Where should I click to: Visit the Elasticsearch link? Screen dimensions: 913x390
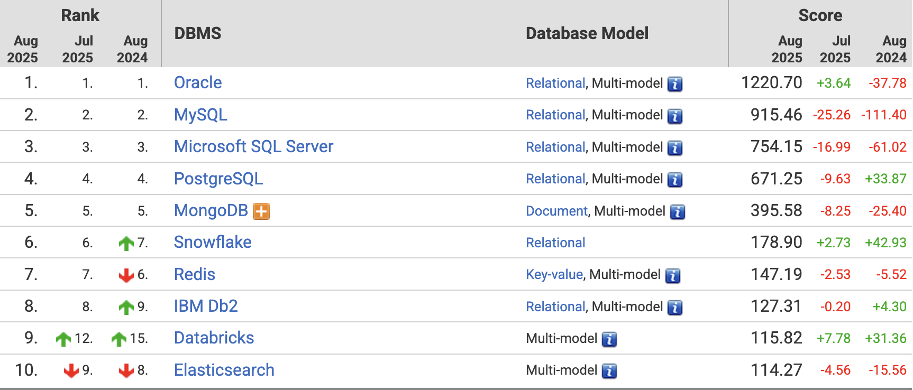[224, 370]
